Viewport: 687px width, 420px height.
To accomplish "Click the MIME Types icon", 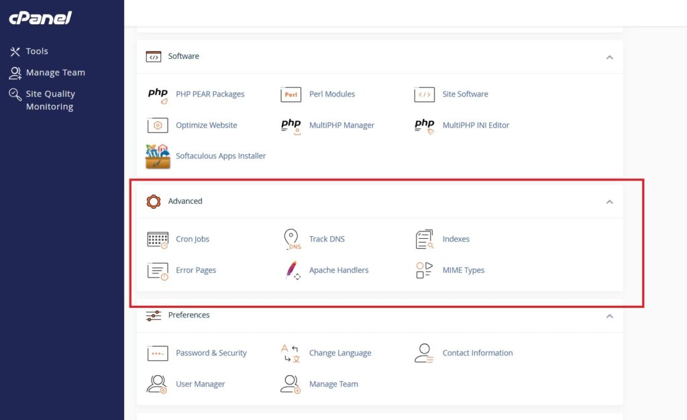I will (423, 270).
